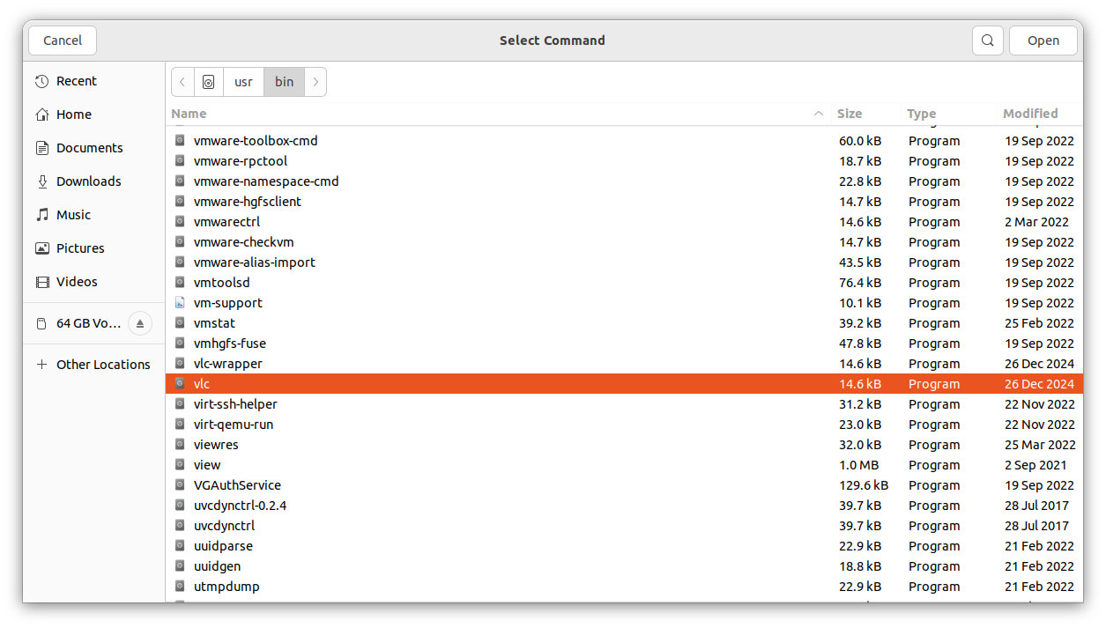Click the program icon of vlc-wrapper
This screenshot has width=1106, height=628.
[180, 364]
